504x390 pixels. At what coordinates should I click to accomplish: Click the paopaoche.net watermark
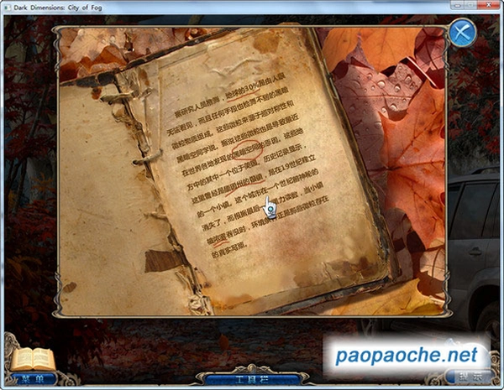[x=407, y=356]
